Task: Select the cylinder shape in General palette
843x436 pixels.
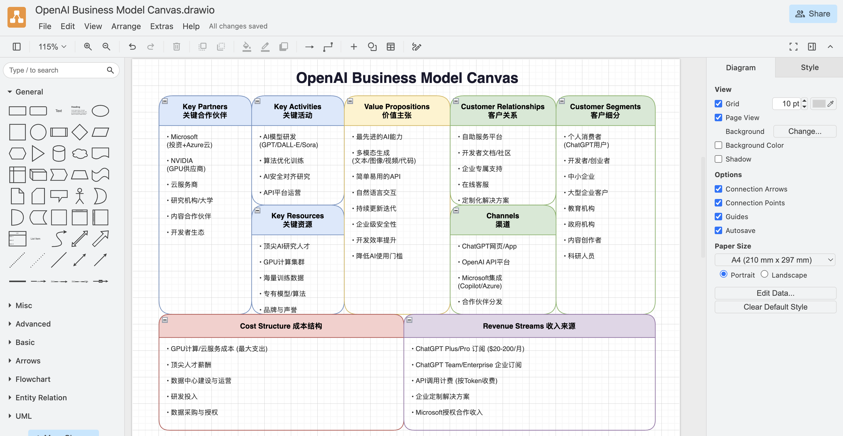Action: 59,153
